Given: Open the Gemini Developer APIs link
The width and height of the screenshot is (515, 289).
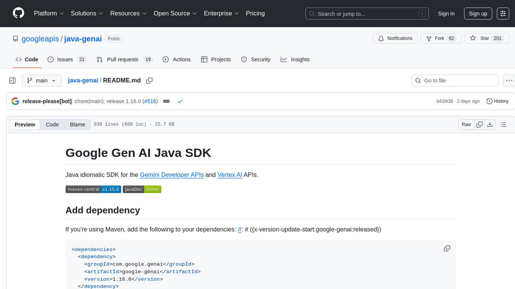Looking at the screenshot, I should point(172,175).
